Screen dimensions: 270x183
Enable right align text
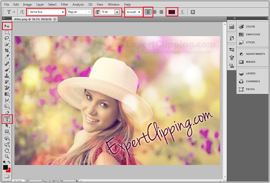(161, 12)
